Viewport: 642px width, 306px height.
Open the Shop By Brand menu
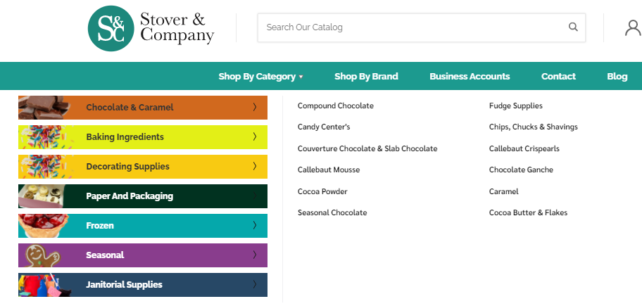(366, 77)
